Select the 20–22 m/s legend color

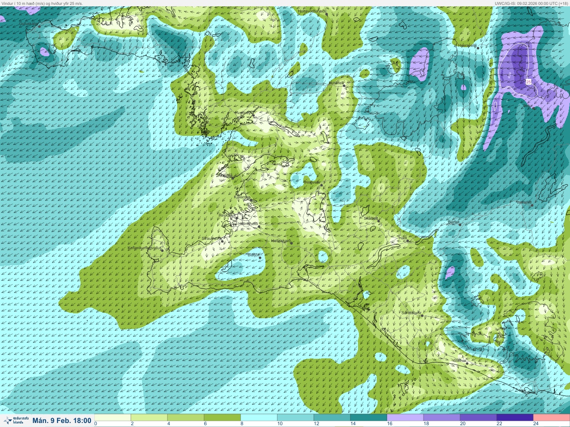tap(478, 418)
